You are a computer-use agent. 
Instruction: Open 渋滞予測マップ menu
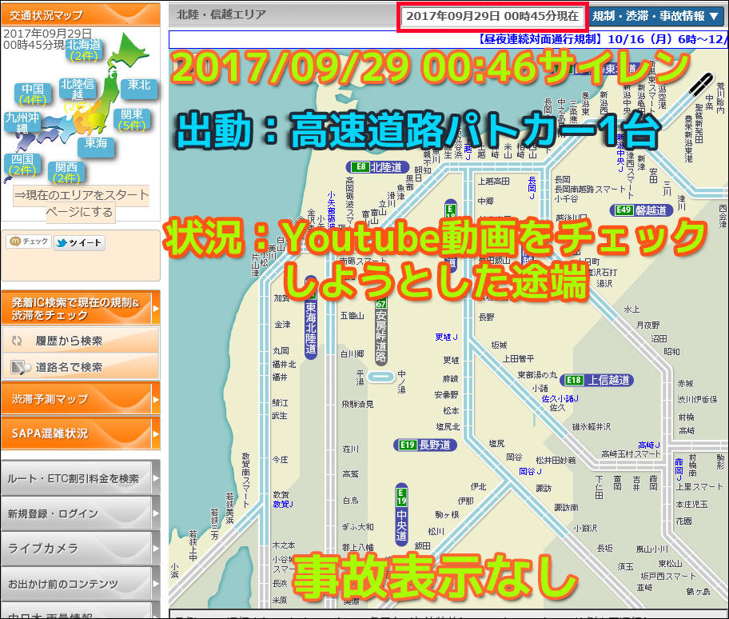81,398
